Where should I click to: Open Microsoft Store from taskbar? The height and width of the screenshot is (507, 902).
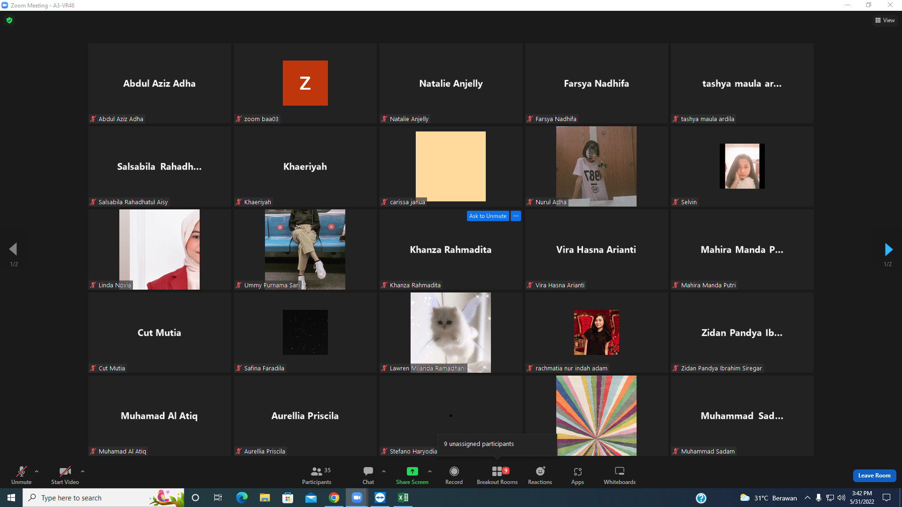point(288,498)
